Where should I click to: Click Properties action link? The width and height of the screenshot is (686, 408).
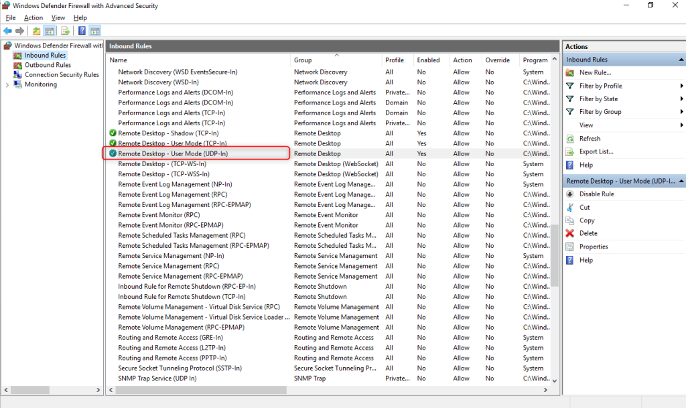click(594, 247)
